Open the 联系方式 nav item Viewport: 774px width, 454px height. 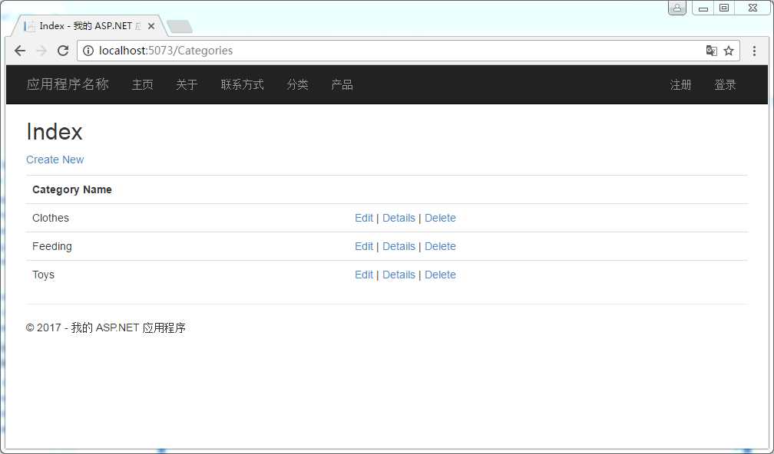(x=243, y=85)
